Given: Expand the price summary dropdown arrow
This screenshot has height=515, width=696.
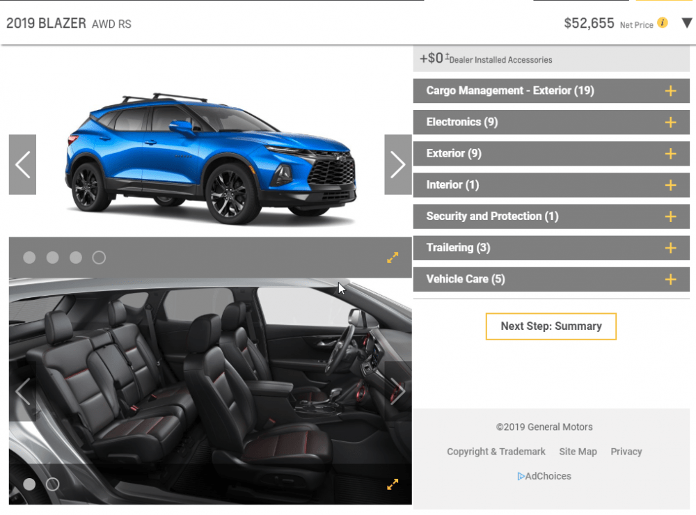Looking at the screenshot, I should (x=687, y=23).
